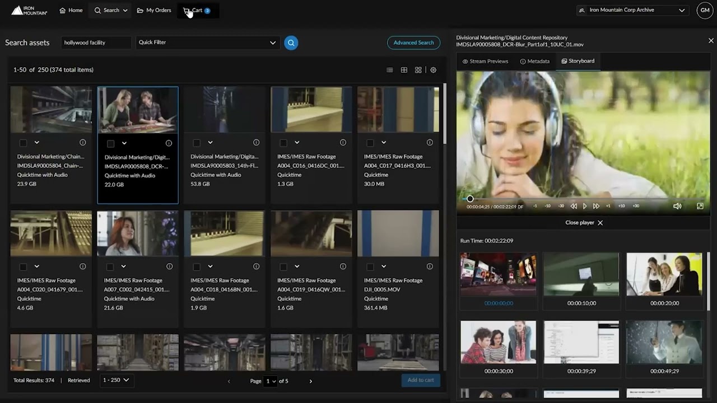717x403 pixels.
Task: Open Advanced Search
Action: click(x=413, y=43)
